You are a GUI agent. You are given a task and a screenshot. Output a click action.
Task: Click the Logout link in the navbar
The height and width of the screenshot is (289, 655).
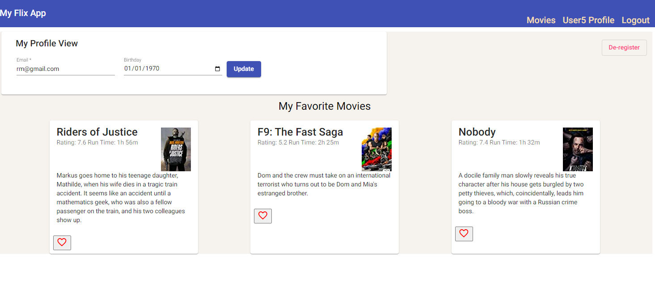pyautogui.click(x=635, y=20)
